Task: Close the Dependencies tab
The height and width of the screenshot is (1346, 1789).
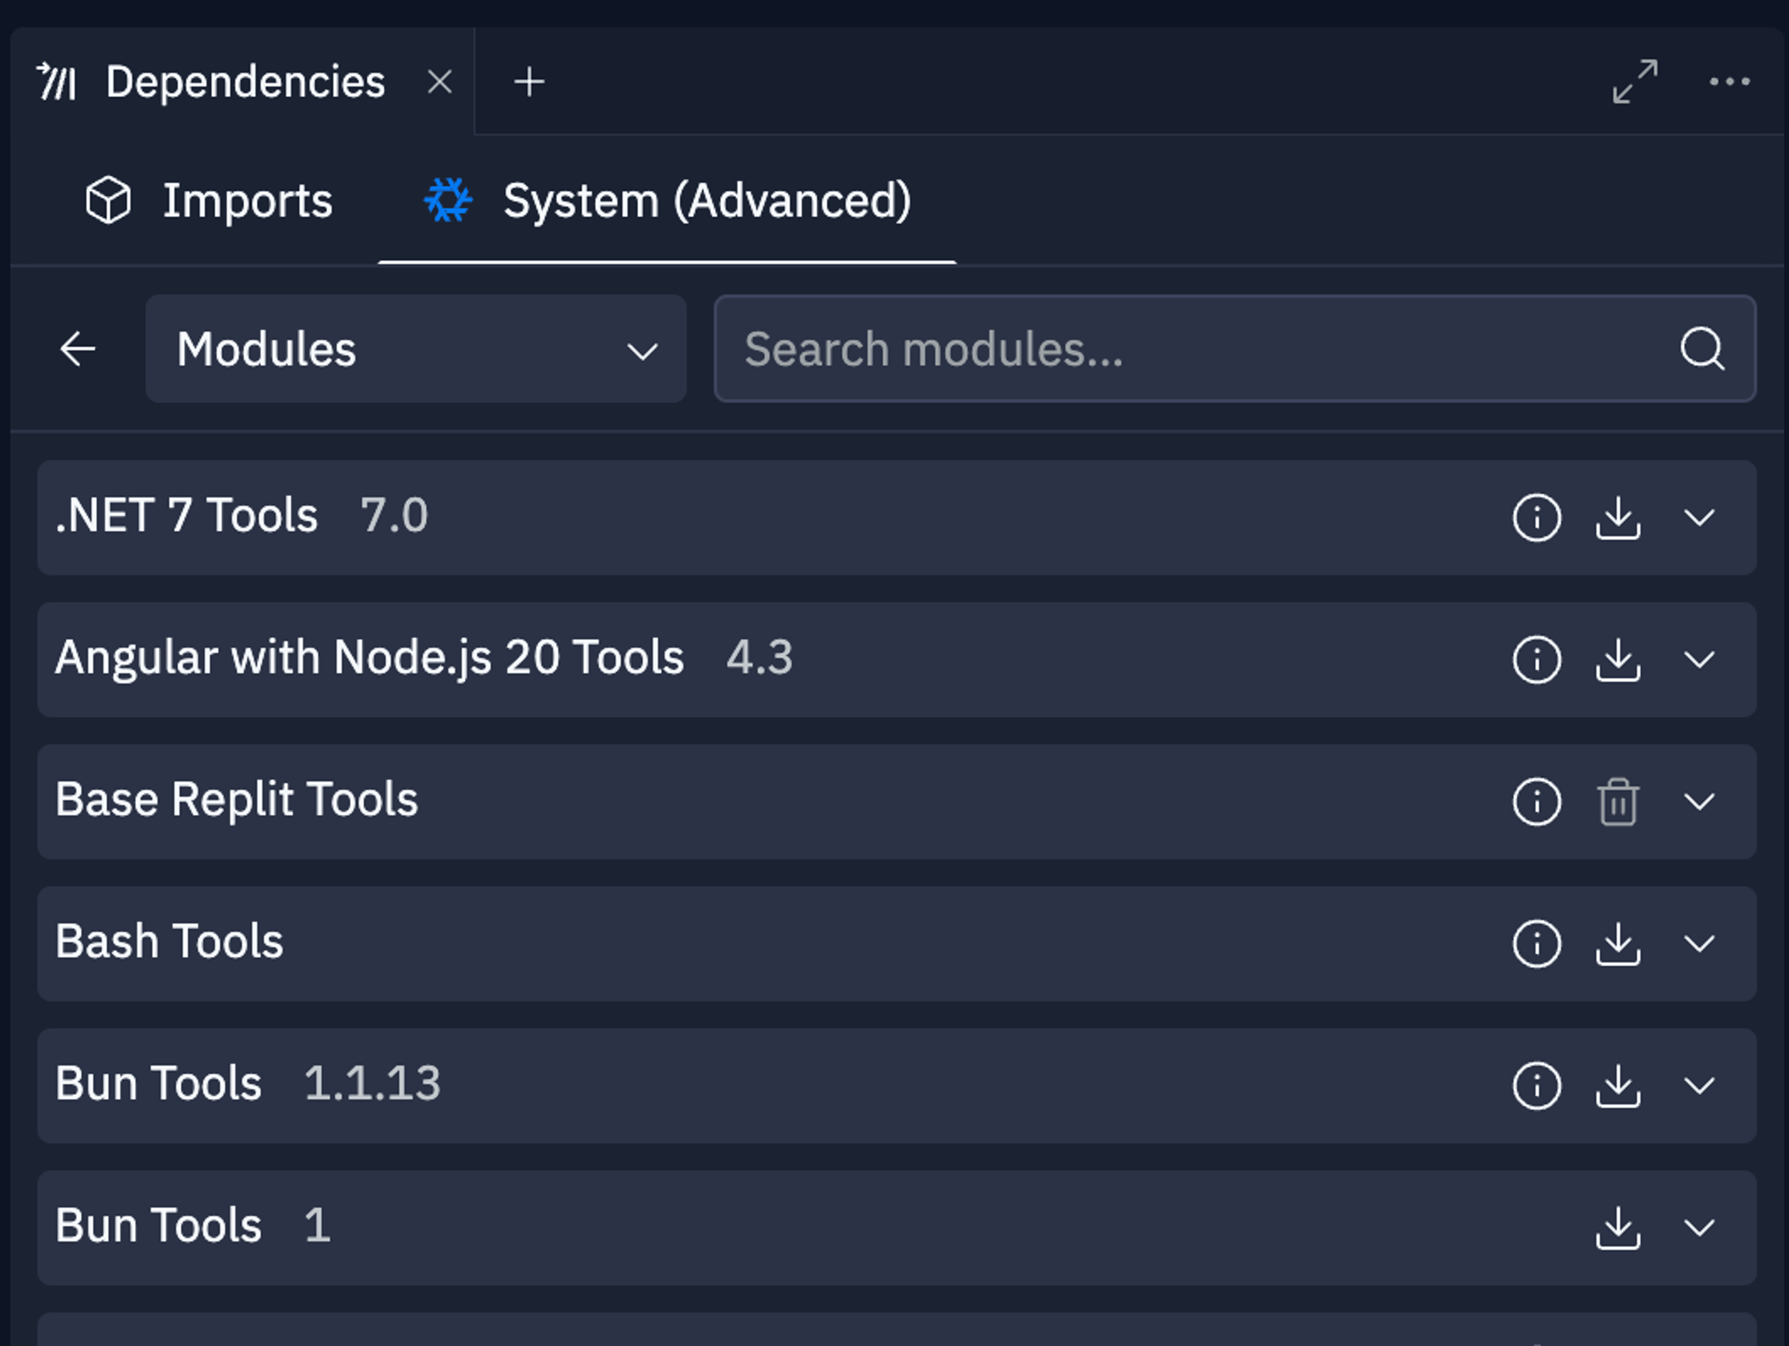Action: (439, 82)
